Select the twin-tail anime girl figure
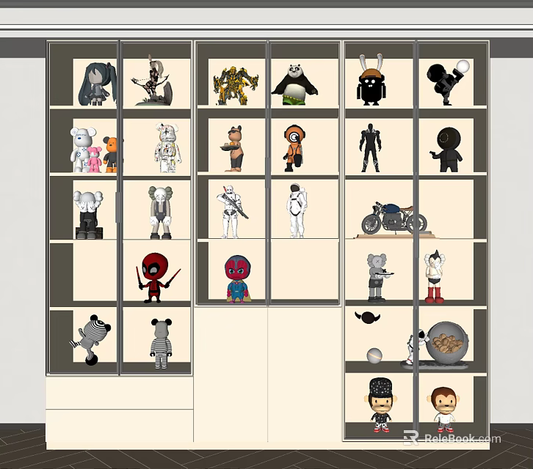 tap(97, 84)
